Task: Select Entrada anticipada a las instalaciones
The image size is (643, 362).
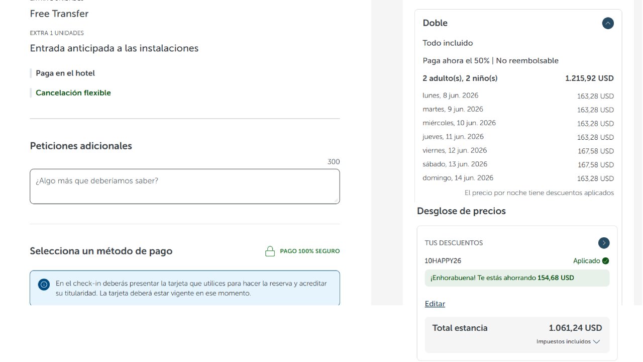Action: click(114, 48)
